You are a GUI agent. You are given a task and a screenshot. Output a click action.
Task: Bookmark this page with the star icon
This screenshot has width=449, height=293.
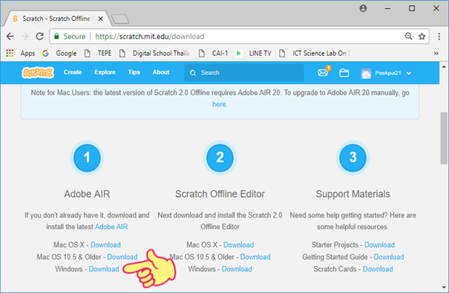421,36
